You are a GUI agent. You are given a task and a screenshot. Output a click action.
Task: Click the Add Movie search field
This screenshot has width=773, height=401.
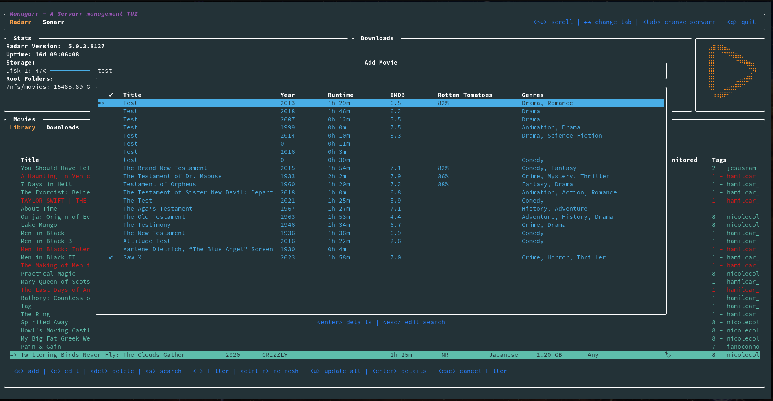pyautogui.click(x=380, y=71)
